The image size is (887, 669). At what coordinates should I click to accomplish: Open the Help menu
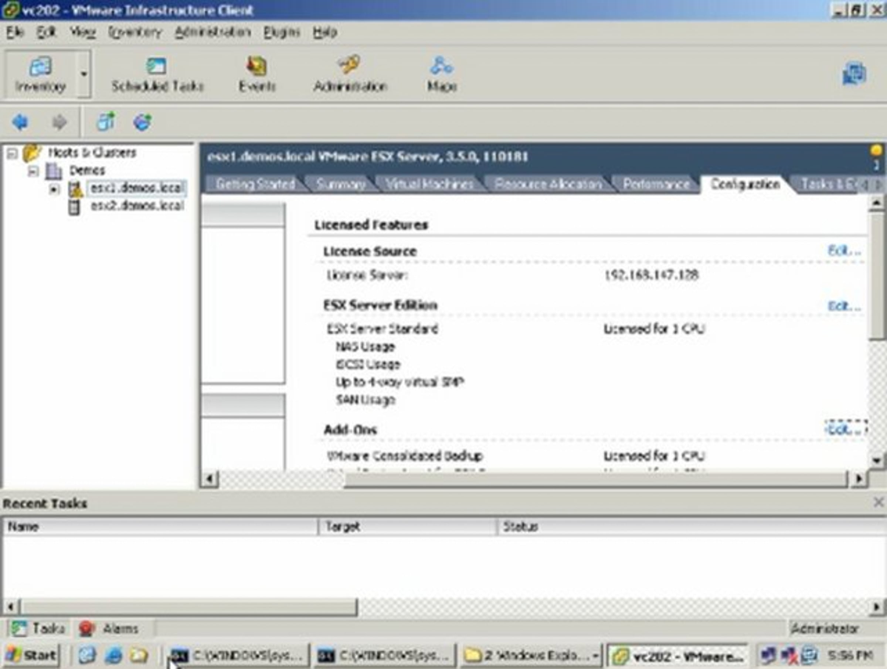click(325, 32)
